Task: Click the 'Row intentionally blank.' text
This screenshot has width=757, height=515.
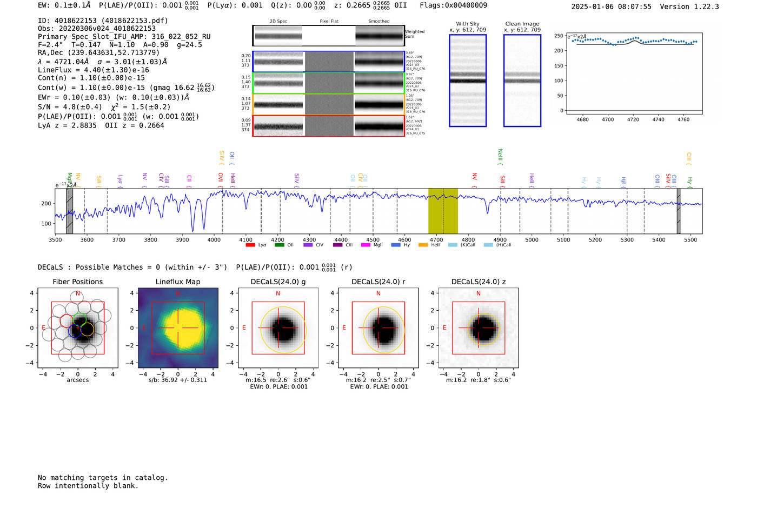Action: pos(88,486)
